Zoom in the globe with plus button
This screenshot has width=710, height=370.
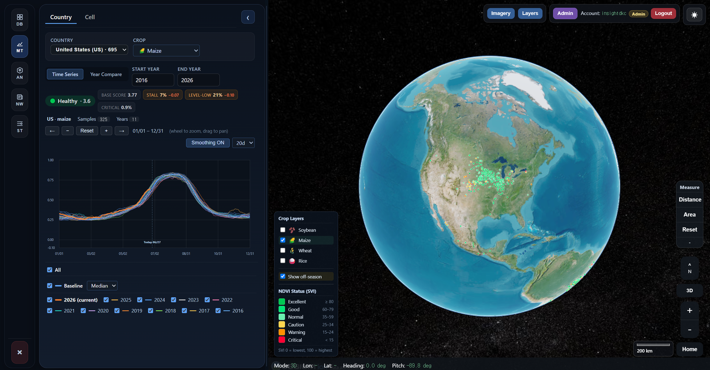690,311
